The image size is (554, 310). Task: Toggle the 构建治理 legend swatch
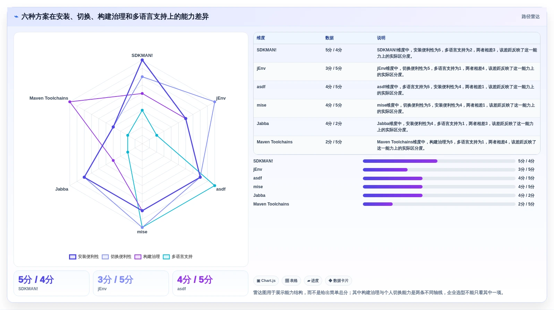(x=138, y=257)
